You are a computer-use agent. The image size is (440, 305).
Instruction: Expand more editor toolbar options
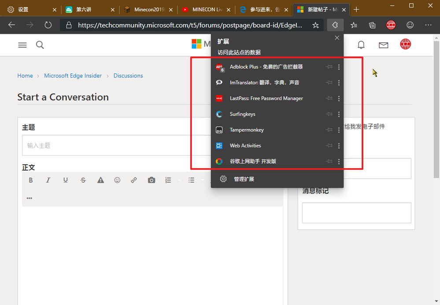click(x=29, y=198)
